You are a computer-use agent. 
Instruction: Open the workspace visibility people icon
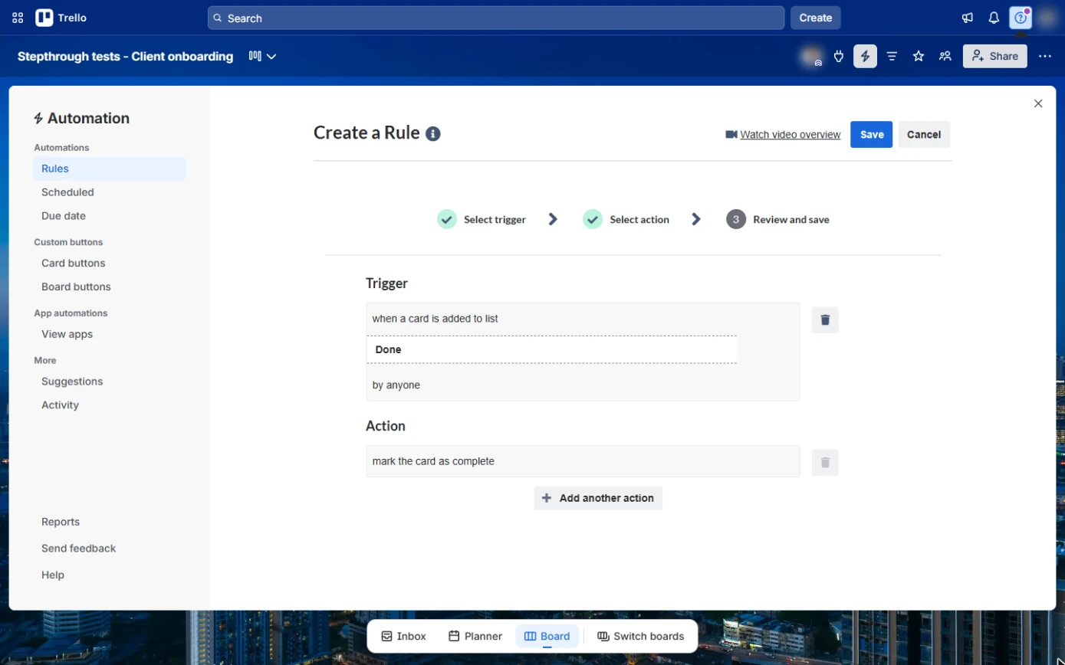click(x=945, y=56)
